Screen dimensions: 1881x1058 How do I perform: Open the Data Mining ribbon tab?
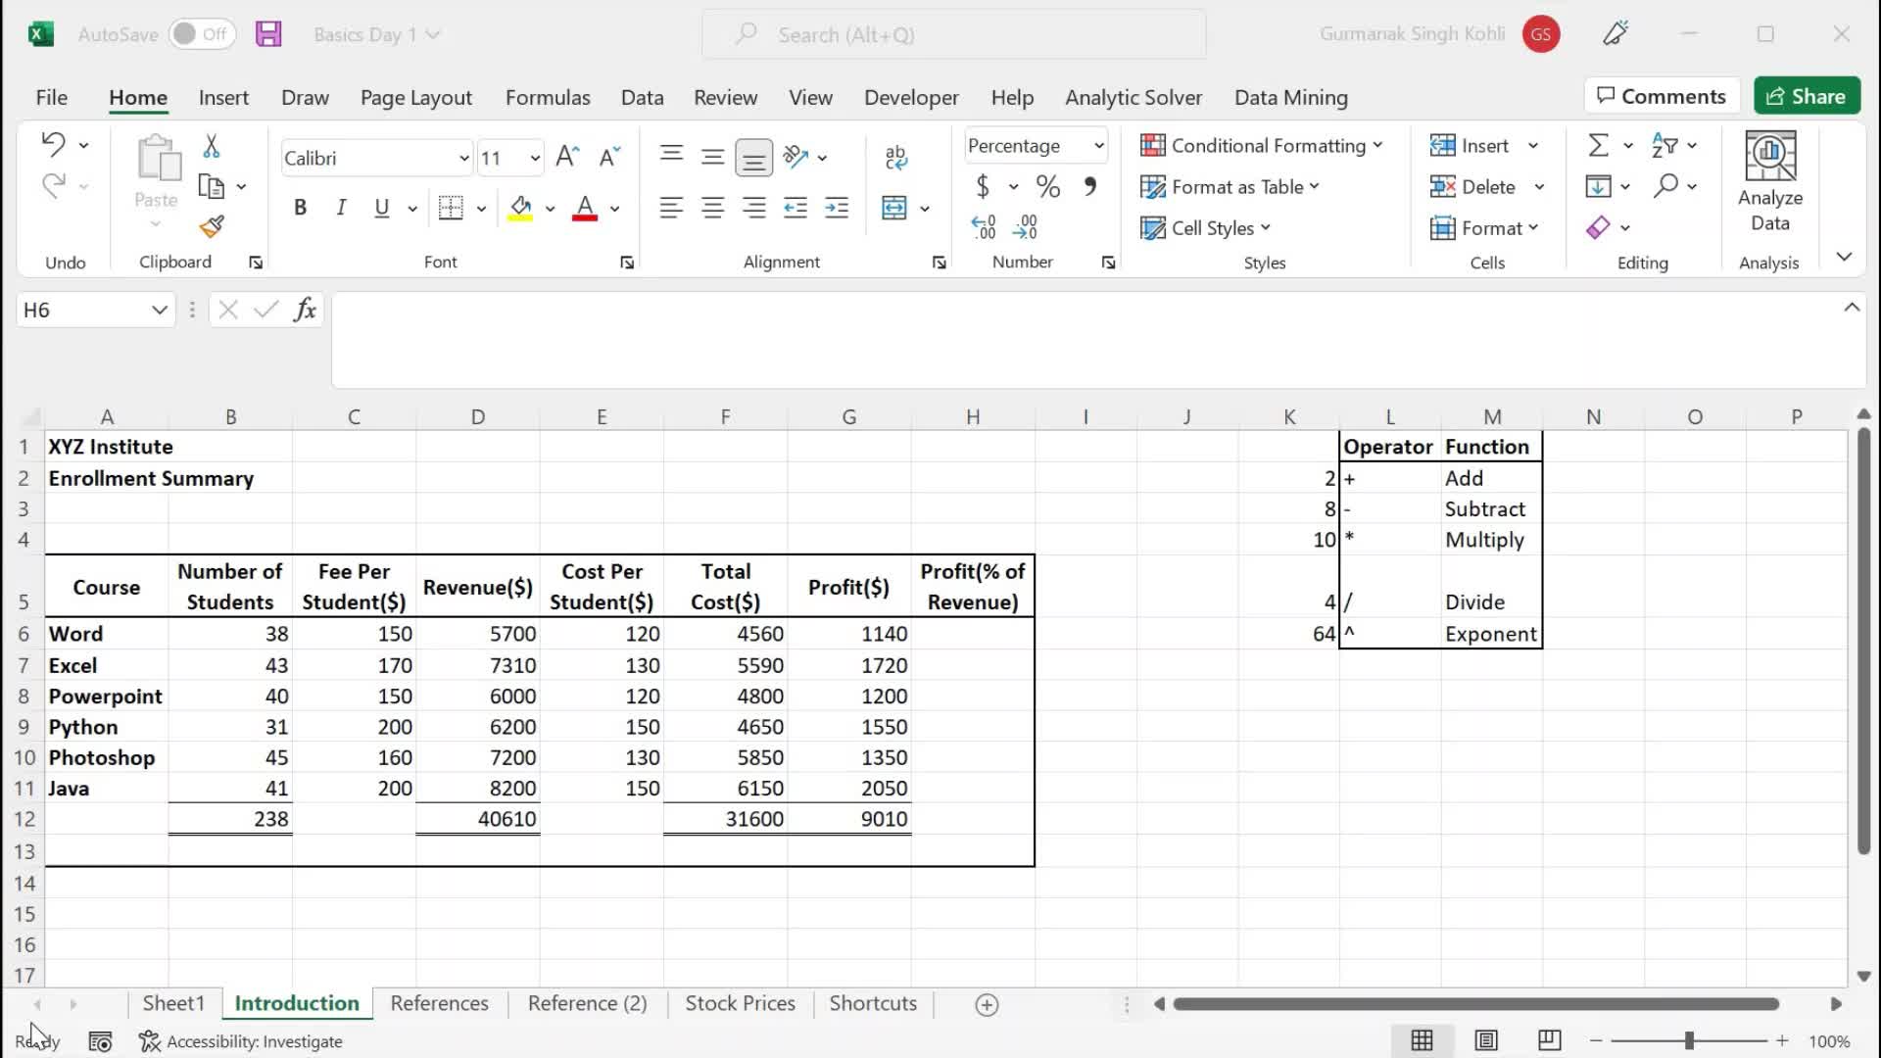pos(1290,98)
